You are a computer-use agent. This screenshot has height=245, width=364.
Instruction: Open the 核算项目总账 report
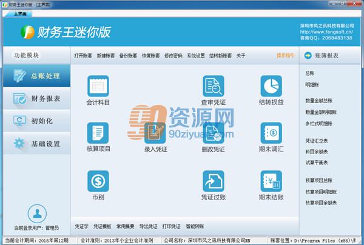[319, 181]
